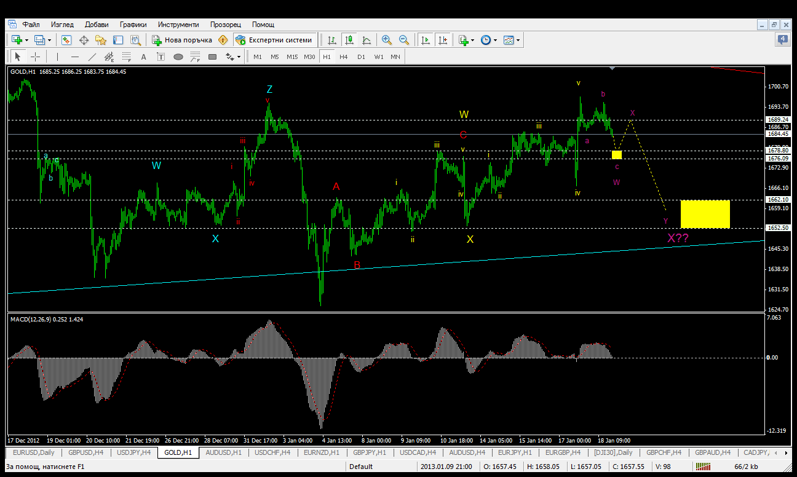The height and width of the screenshot is (477, 797).
Task: Open the Profiles icon
Action: click(x=40, y=40)
